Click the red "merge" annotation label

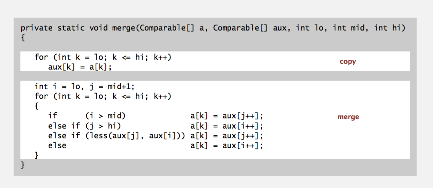coord(348,117)
